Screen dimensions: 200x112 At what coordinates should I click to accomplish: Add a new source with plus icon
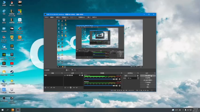click(x=65, y=88)
